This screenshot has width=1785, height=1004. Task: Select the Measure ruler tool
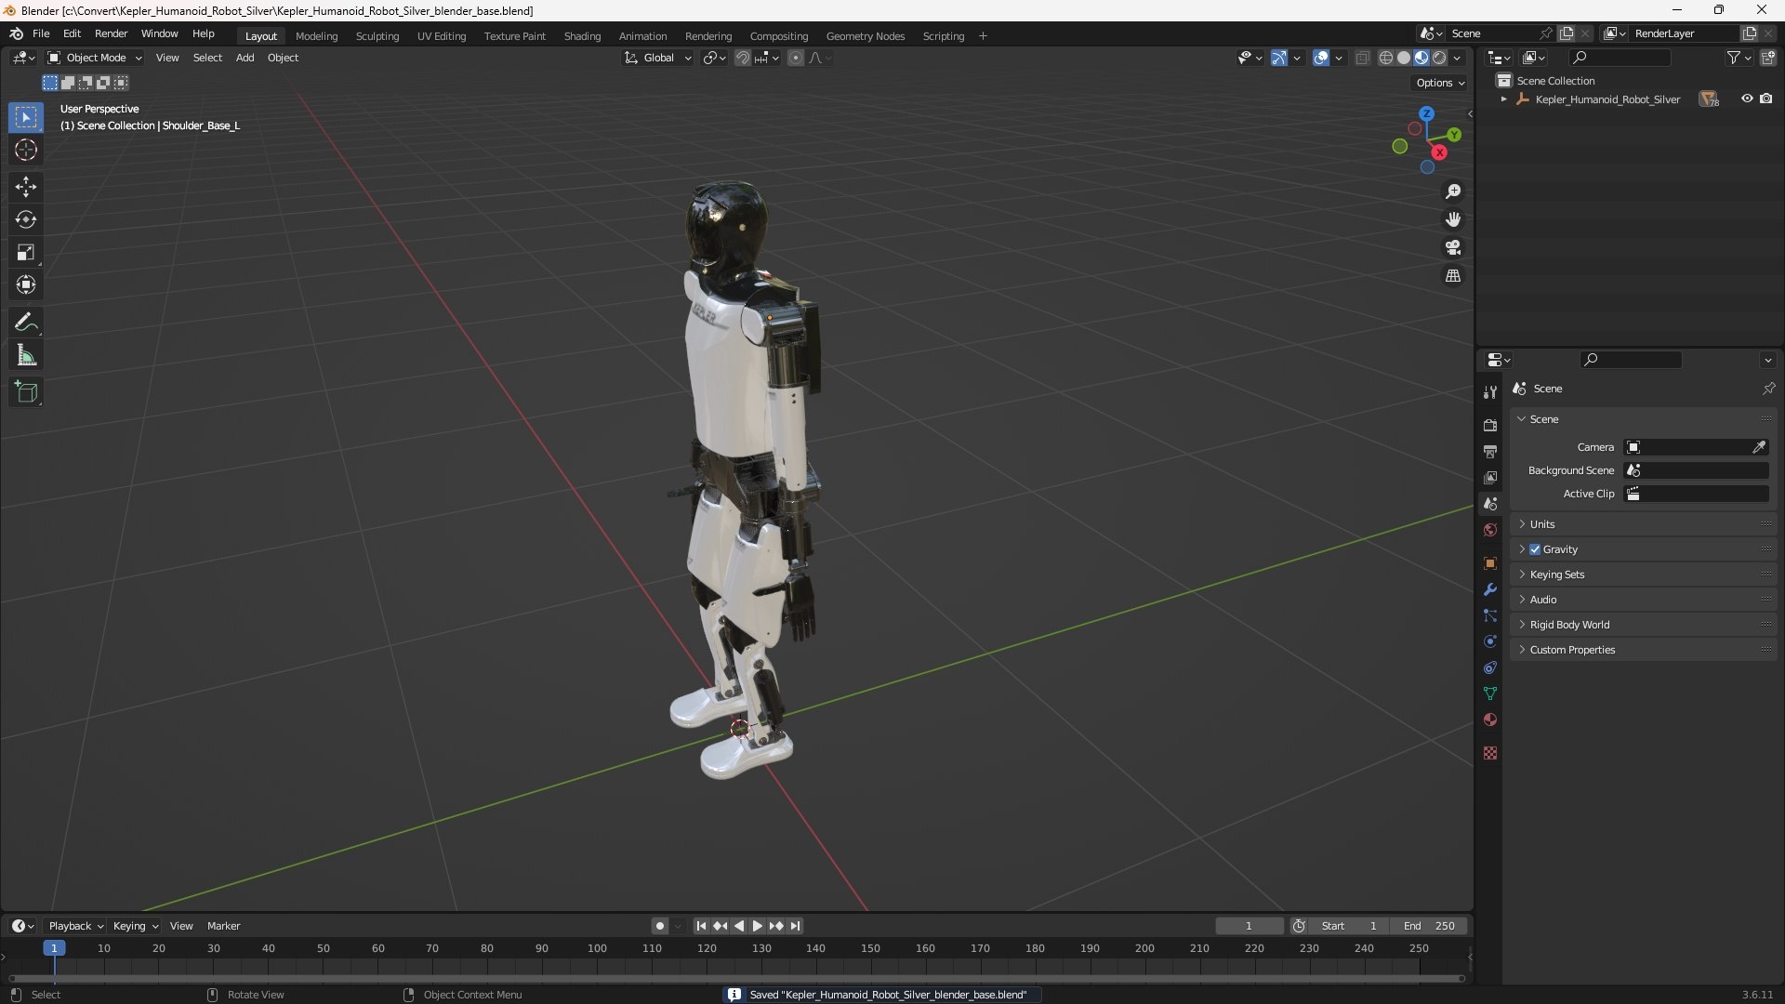pos(26,355)
